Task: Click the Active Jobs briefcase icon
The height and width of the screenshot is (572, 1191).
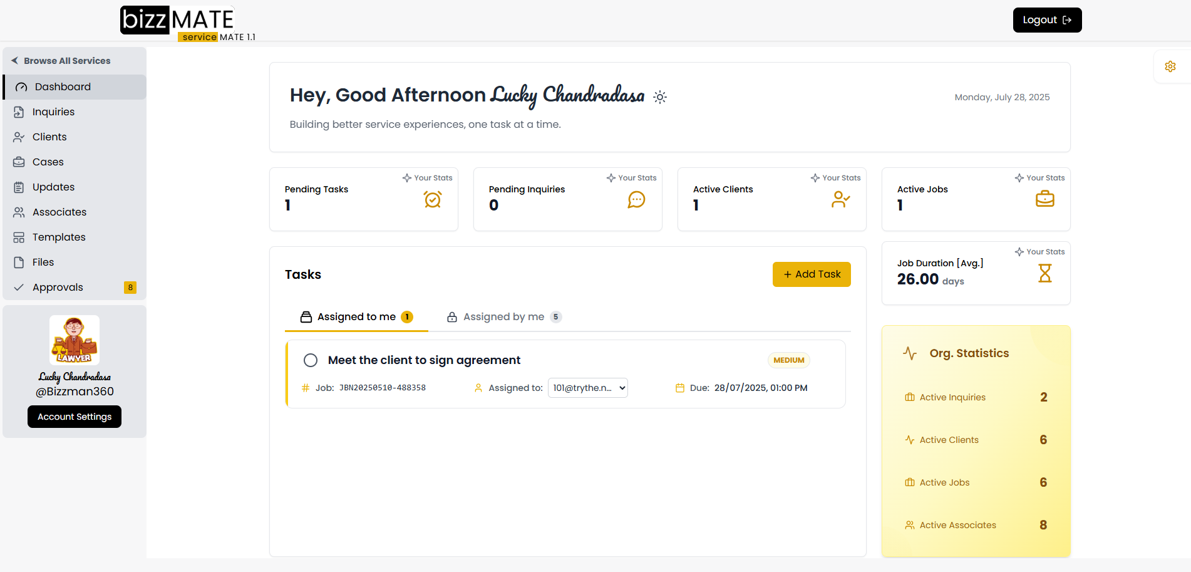Action: point(1044,199)
